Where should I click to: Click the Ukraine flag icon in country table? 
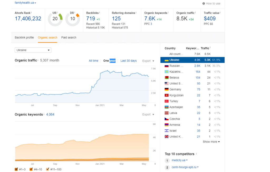click(x=167, y=60)
